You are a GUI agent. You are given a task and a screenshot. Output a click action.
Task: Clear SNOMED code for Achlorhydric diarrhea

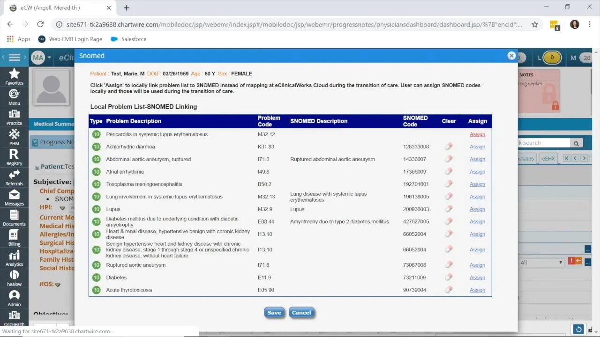(x=449, y=147)
